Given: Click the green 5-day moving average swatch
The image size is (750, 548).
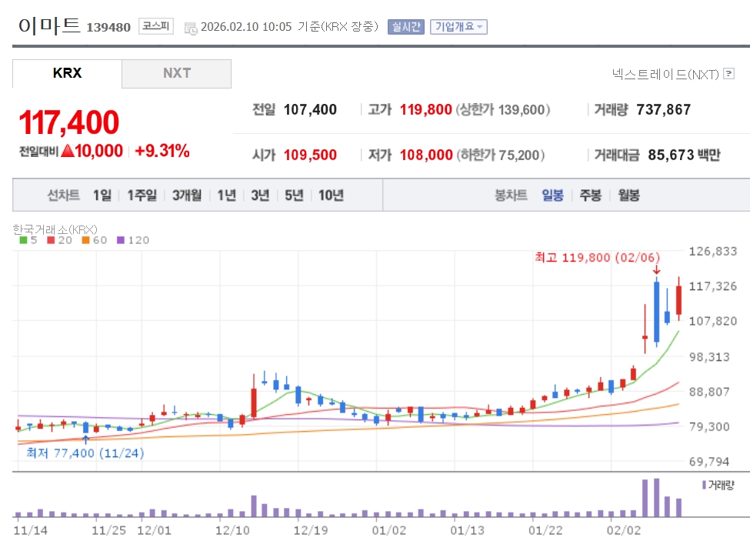Looking at the screenshot, I should (22, 240).
